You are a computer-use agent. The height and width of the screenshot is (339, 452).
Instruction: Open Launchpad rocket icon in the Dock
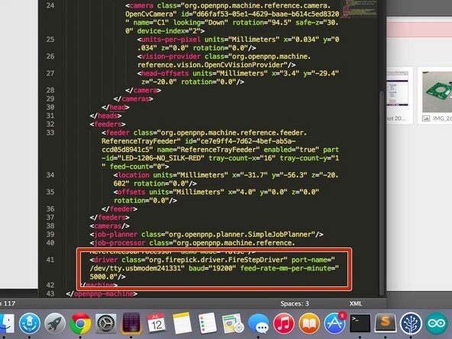pos(55,324)
